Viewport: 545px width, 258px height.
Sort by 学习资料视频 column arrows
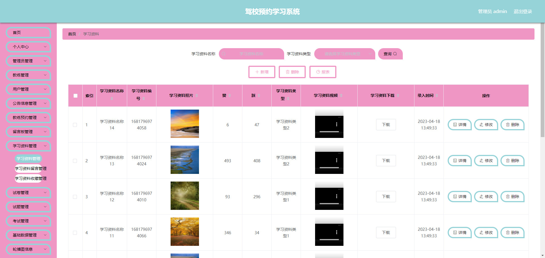pyautogui.click(x=341, y=96)
